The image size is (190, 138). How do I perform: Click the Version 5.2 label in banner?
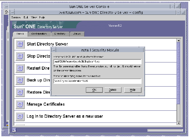[115, 26]
